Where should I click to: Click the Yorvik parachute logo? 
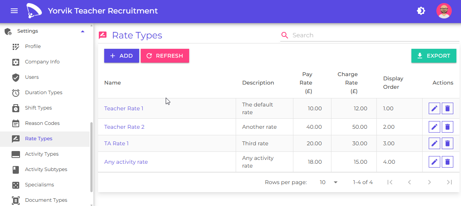point(33,11)
